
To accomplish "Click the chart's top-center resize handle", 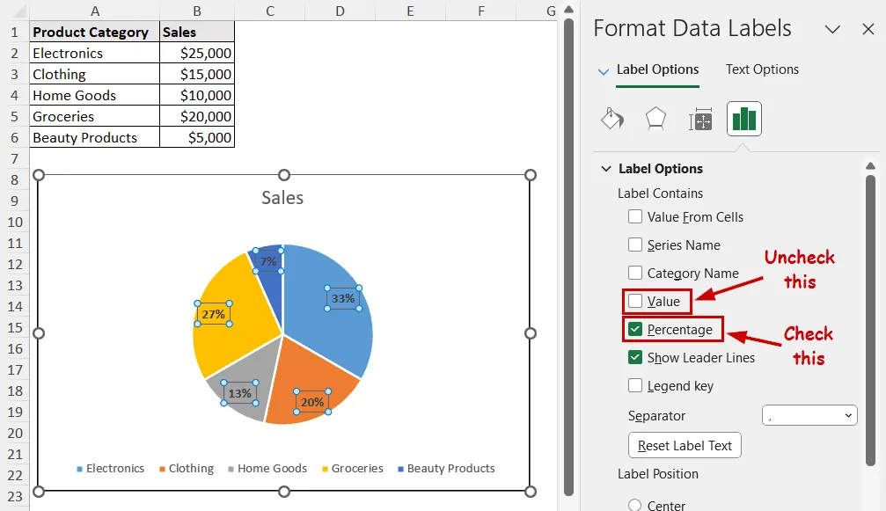I will click(x=284, y=175).
